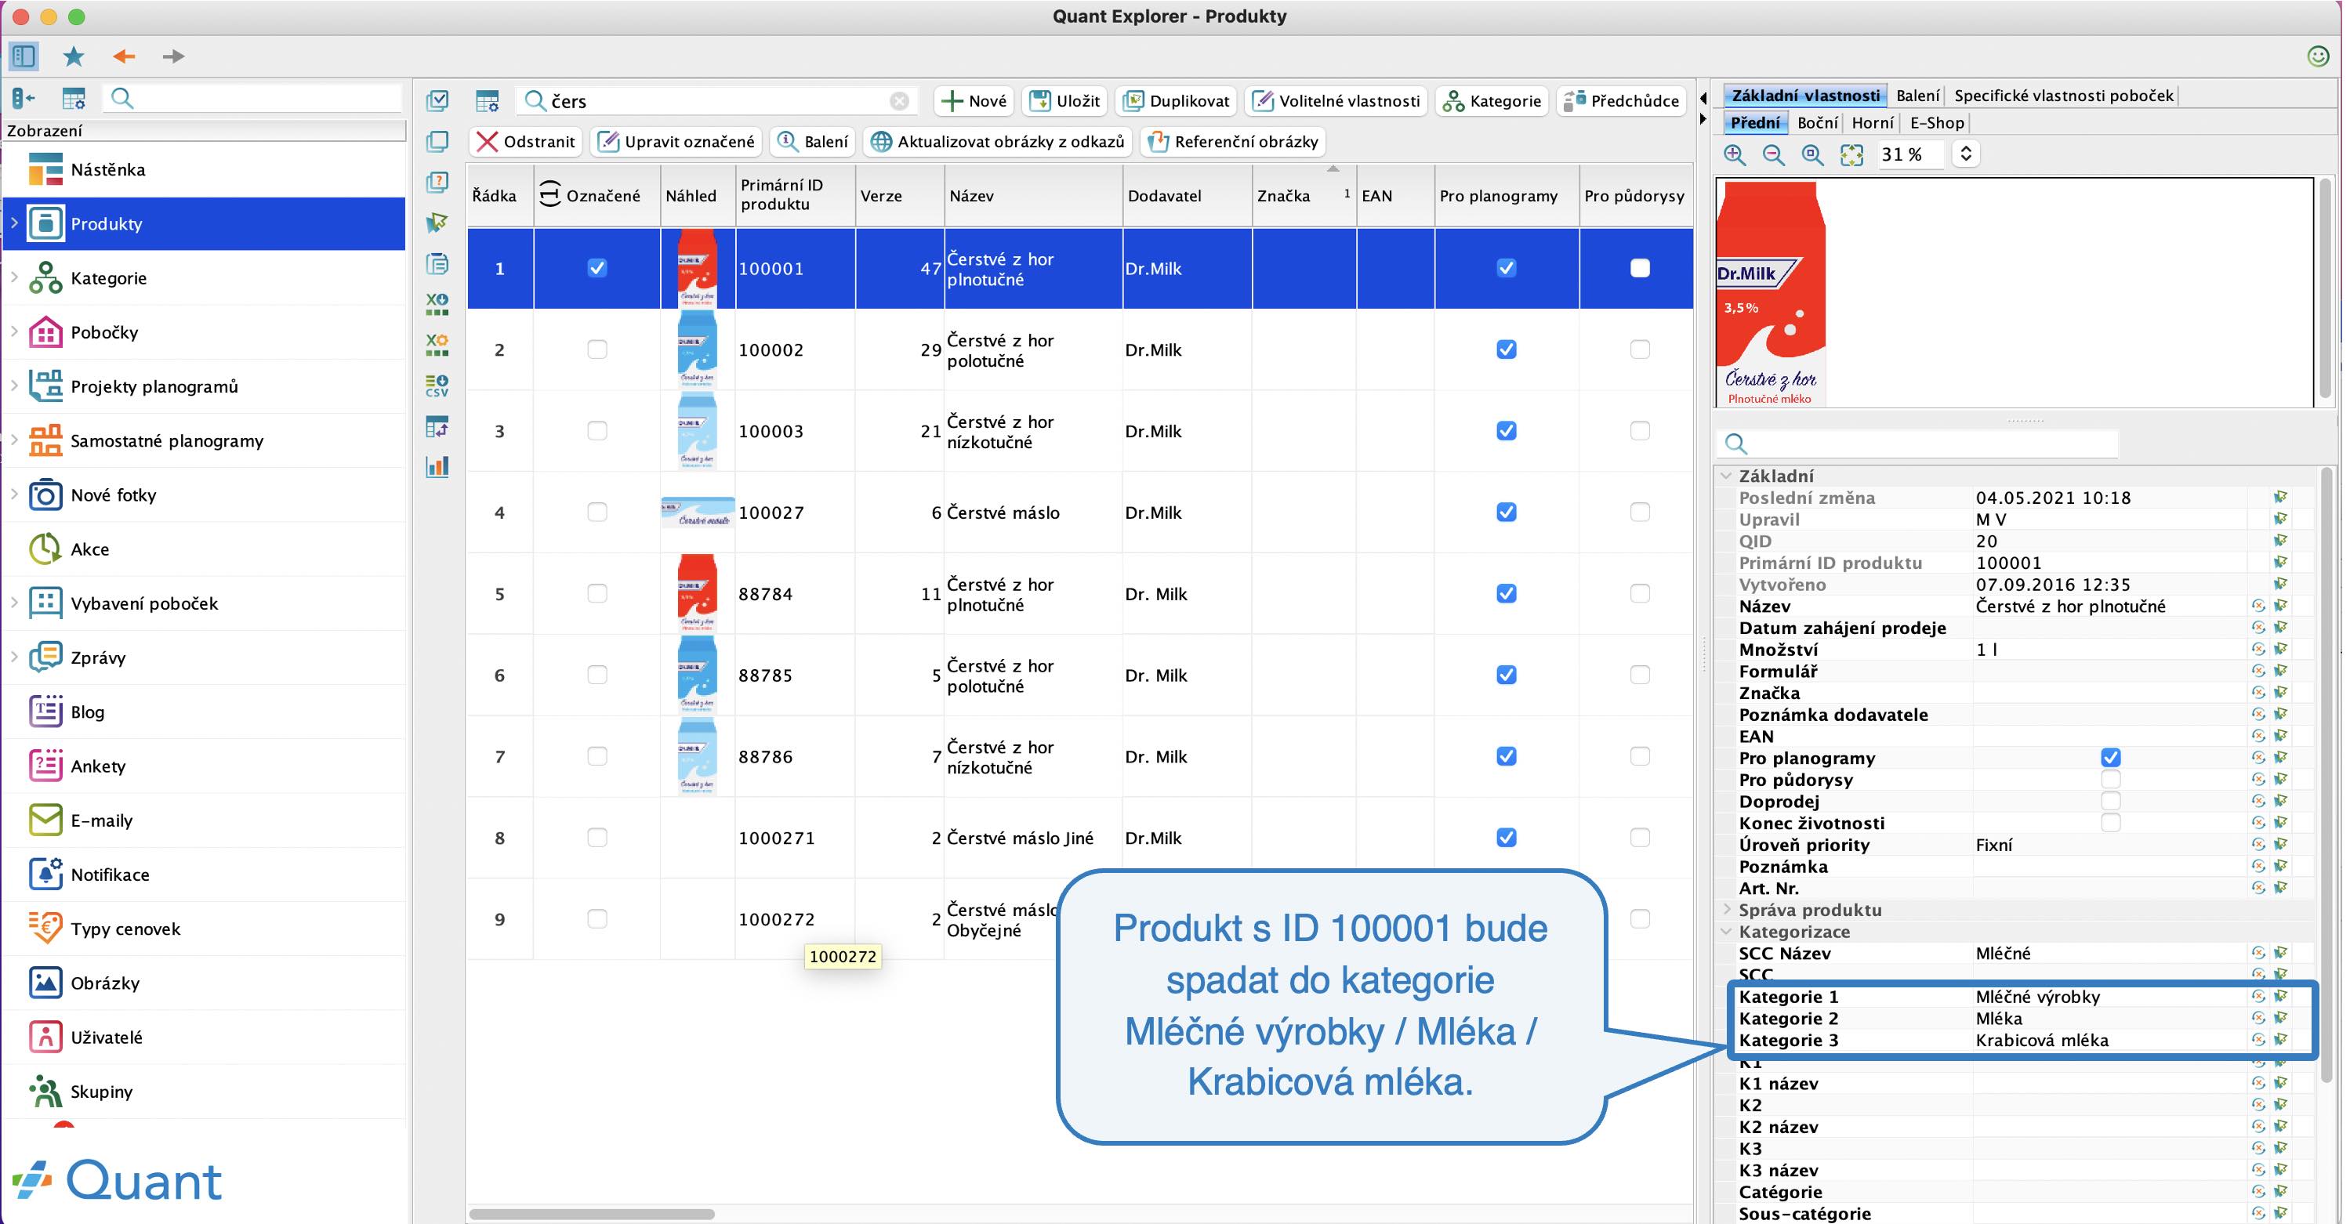Click the horizontal table scrollbar
This screenshot has width=2350, height=1224.
coord(591,1214)
